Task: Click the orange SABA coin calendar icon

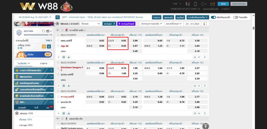Action: click(x=44, y=46)
